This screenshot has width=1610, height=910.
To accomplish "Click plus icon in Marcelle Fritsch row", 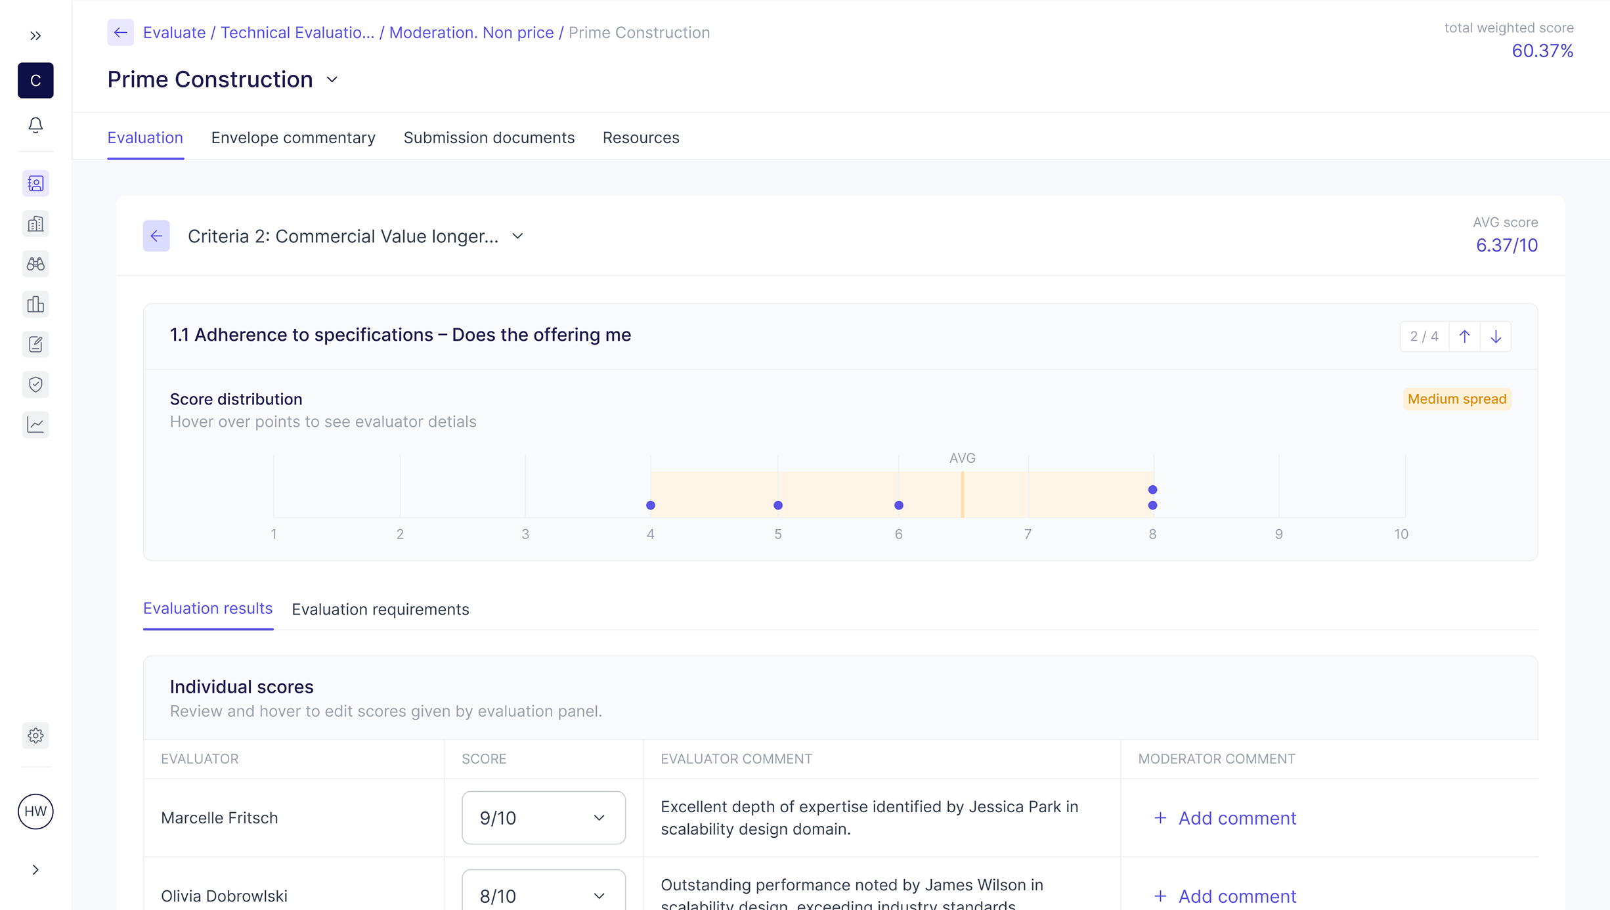I will (x=1160, y=817).
